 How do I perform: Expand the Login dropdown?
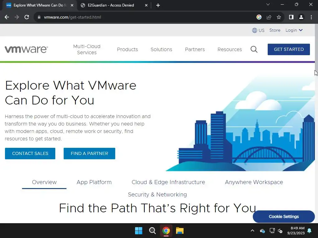tap(294, 30)
